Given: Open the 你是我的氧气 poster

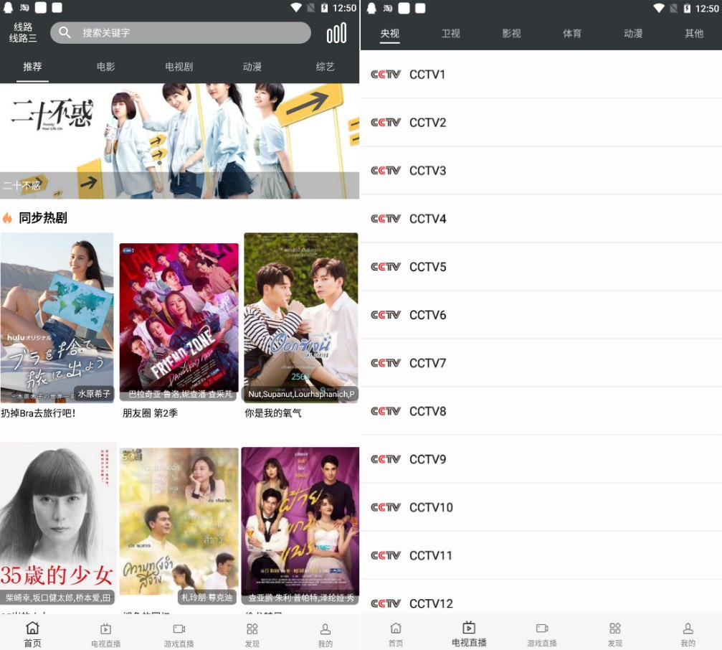Looking at the screenshot, I should [x=300, y=319].
